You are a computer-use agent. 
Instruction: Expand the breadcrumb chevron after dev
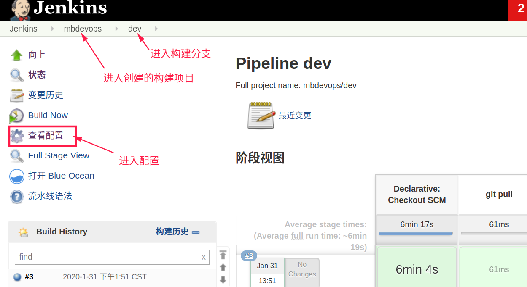tap(156, 29)
